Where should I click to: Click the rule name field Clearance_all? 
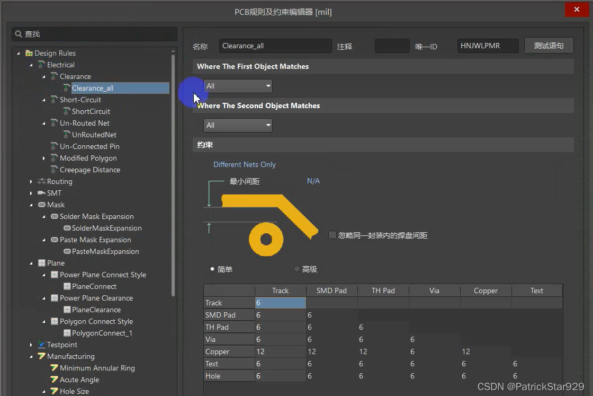(x=275, y=46)
